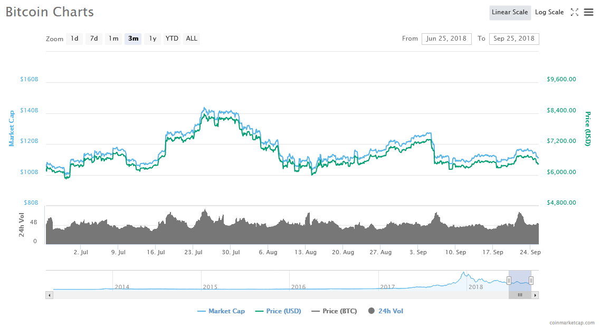Toggle Price (BTC) series in legend
Screen dimensions: 600x327
tap(335, 311)
